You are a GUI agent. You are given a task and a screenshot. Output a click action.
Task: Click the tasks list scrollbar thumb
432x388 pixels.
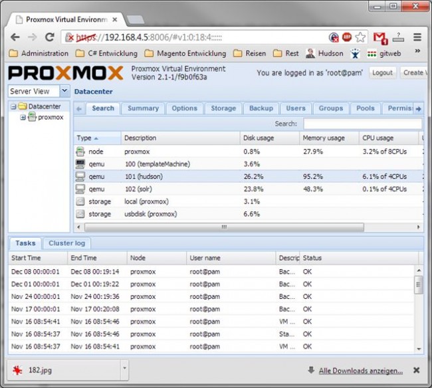point(418,284)
